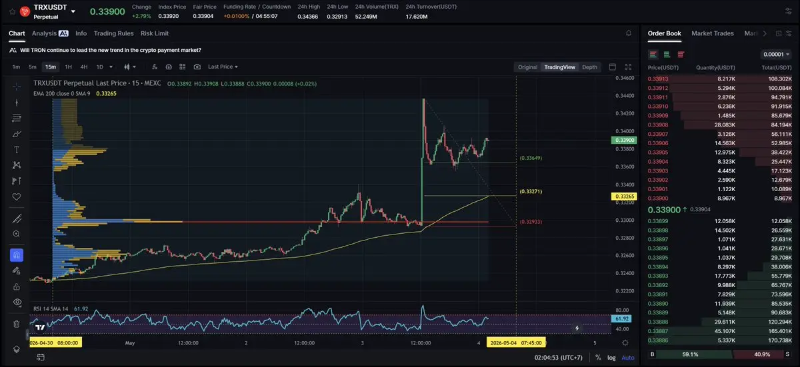This screenshot has height=367, width=800.
Task: Select the crosshair cursor tool
Action: click(x=17, y=87)
